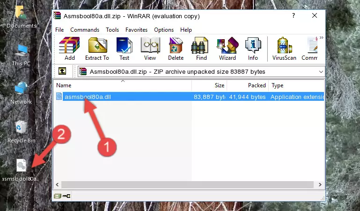Click the asmsbool80a.dll file icon in list
Screen dimensions: 360x211
pos(59,97)
